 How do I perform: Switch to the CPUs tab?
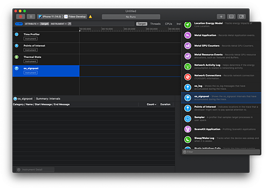click(168, 24)
